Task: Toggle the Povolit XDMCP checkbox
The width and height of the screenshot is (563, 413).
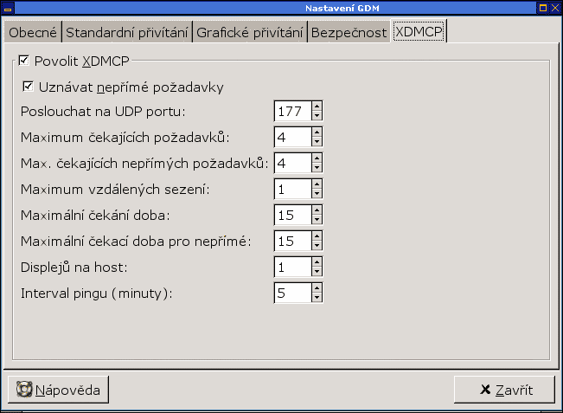Action: pos(23,61)
